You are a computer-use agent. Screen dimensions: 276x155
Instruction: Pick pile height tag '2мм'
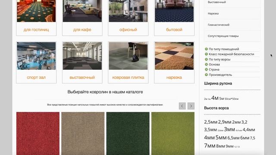click(x=236, y=122)
